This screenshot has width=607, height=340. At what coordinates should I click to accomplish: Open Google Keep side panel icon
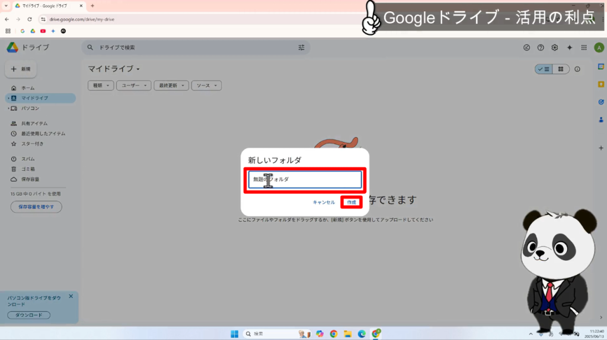pos(601,84)
